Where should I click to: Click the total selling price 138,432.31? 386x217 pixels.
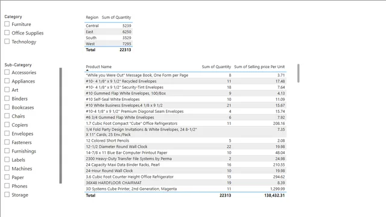pyautogui.click(x=274, y=195)
